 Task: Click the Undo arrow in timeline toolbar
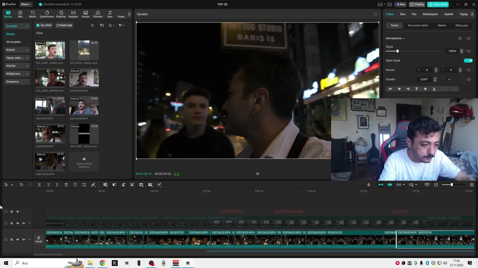[x=21, y=185]
